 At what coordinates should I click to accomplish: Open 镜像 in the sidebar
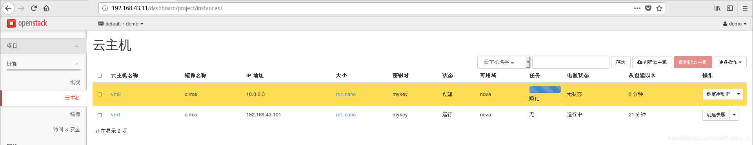pos(75,114)
